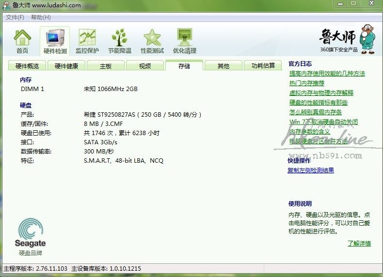The width and height of the screenshot is (383, 277).
Task: Open the 监控保护 monitoring icon
Action: 87,41
